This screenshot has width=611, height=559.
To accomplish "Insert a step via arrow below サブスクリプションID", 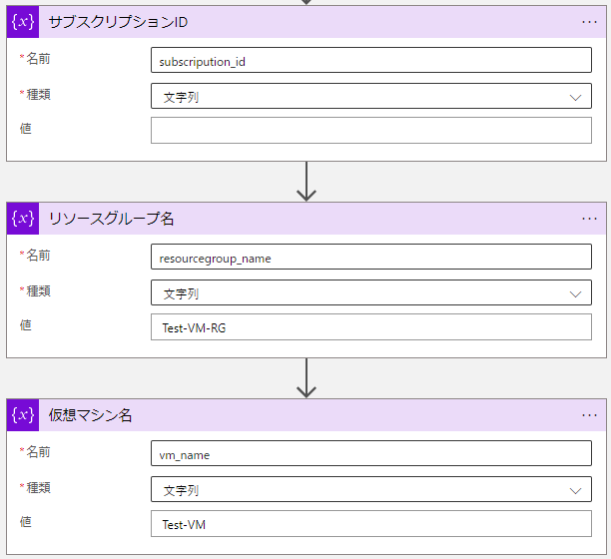I will (x=306, y=182).
